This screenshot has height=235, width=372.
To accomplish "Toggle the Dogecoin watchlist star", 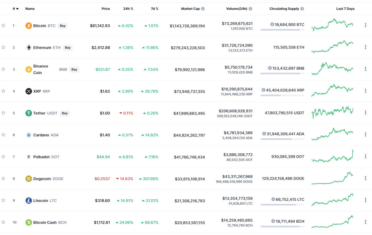I will pos(3,178).
